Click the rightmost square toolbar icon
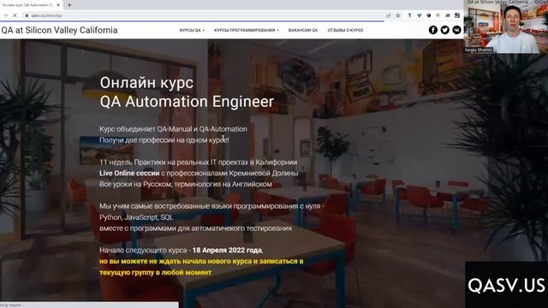 click(x=457, y=15)
